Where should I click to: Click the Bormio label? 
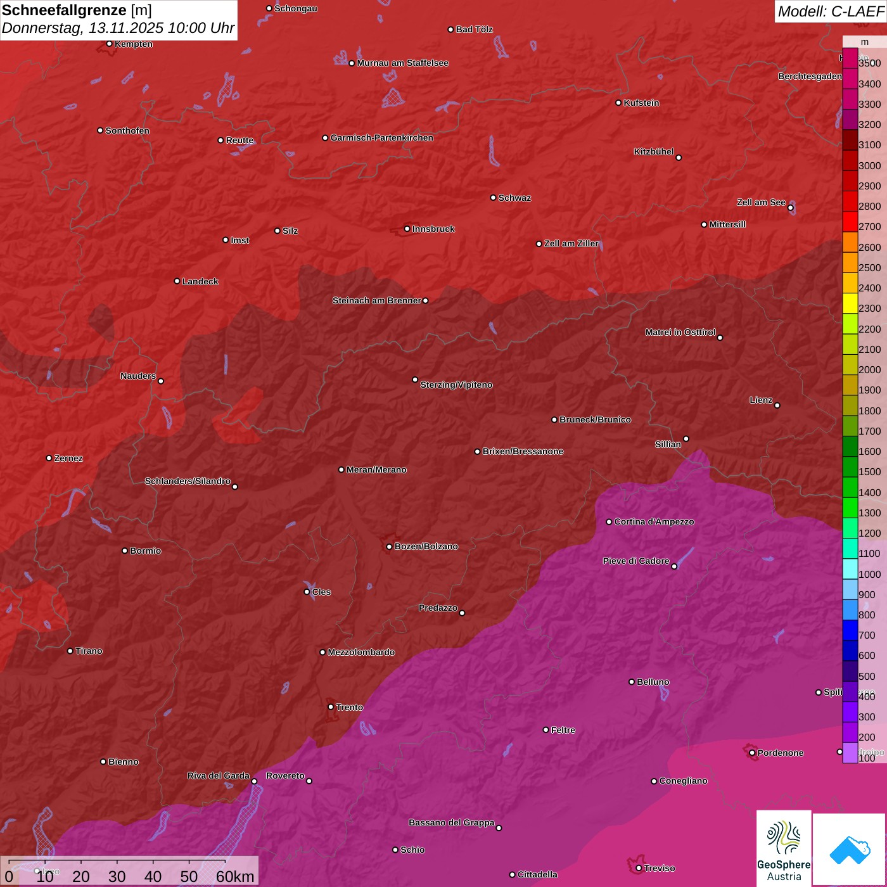point(146,551)
